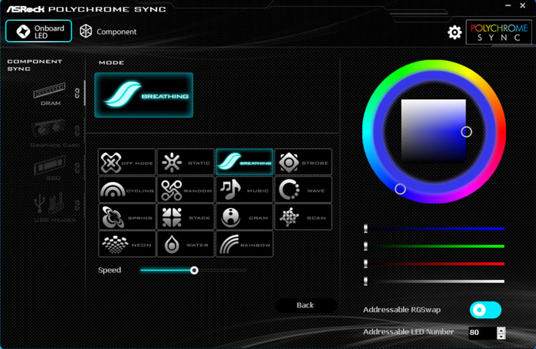Click the large Breathing mode preview

click(x=143, y=95)
